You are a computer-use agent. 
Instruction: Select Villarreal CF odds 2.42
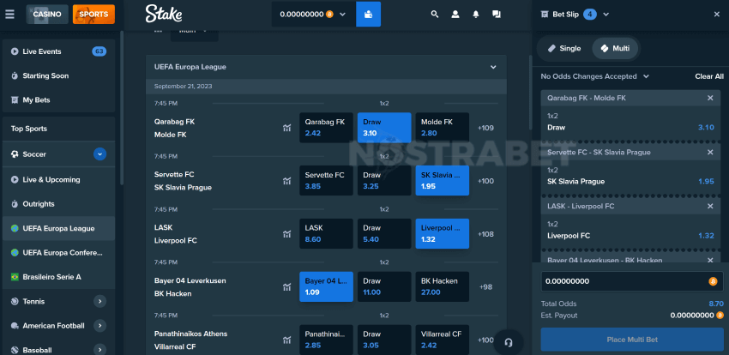coord(443,340)
